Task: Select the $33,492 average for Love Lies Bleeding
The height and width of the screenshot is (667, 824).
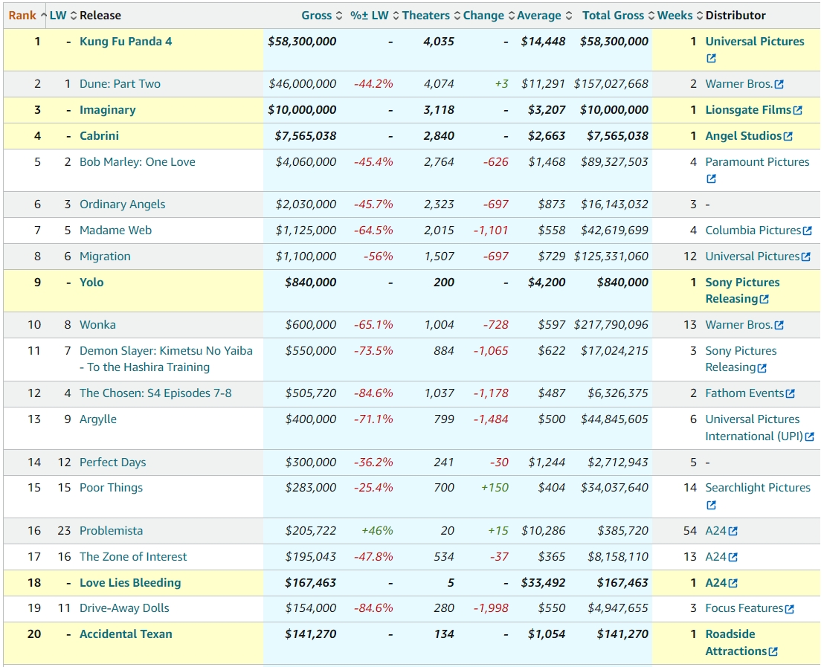Action: [x=544, y=583]
